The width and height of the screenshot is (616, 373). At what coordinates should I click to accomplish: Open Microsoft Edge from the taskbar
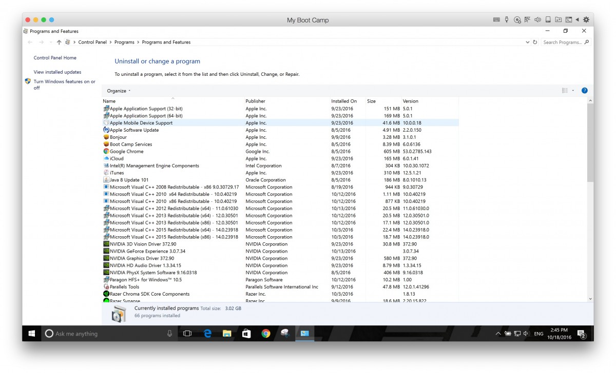[207, 334]
